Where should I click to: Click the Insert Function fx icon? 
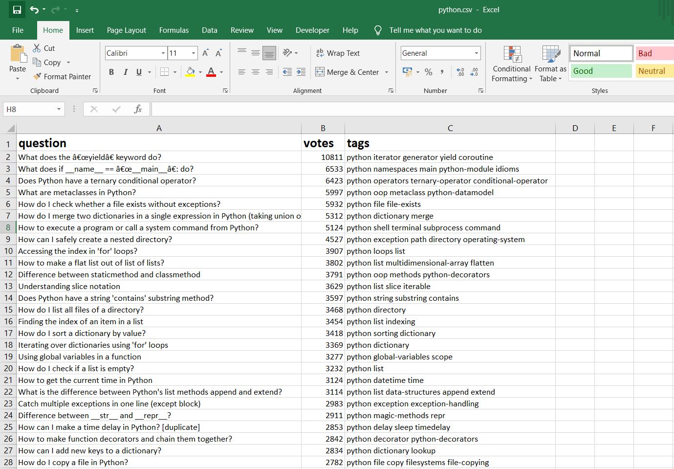138,109
